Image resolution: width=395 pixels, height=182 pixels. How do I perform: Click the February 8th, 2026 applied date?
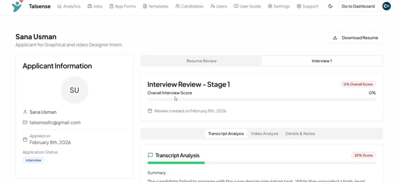(50, 143)
